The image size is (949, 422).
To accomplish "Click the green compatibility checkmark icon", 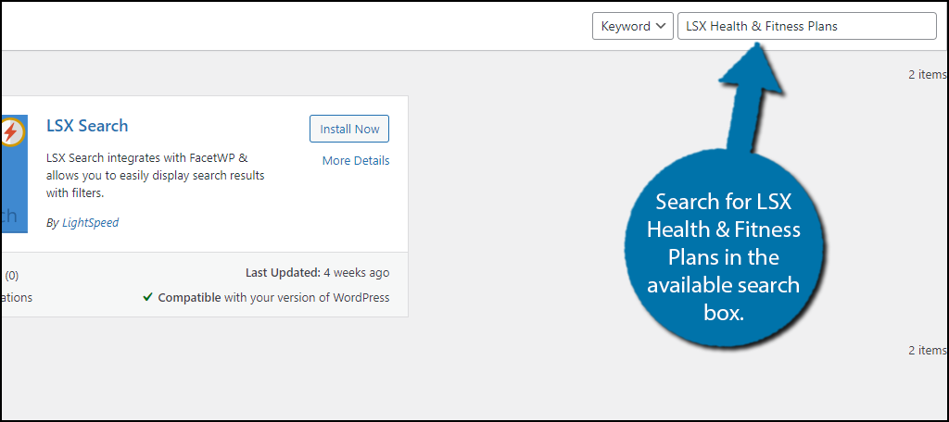I will (x=147, y=297).
